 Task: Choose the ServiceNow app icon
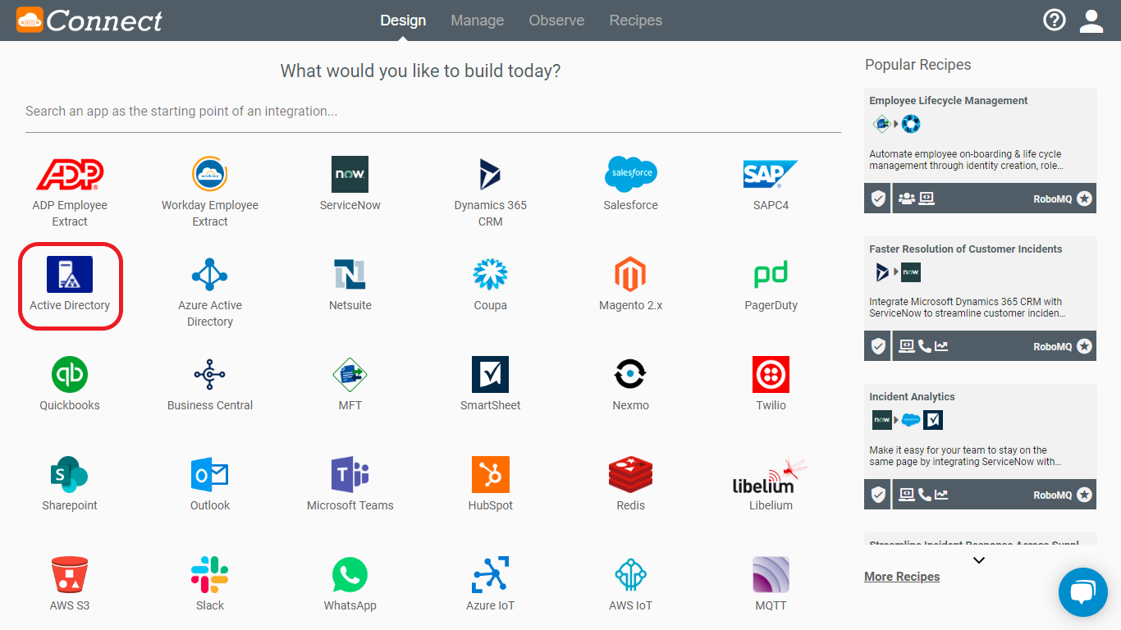(350, 174)
